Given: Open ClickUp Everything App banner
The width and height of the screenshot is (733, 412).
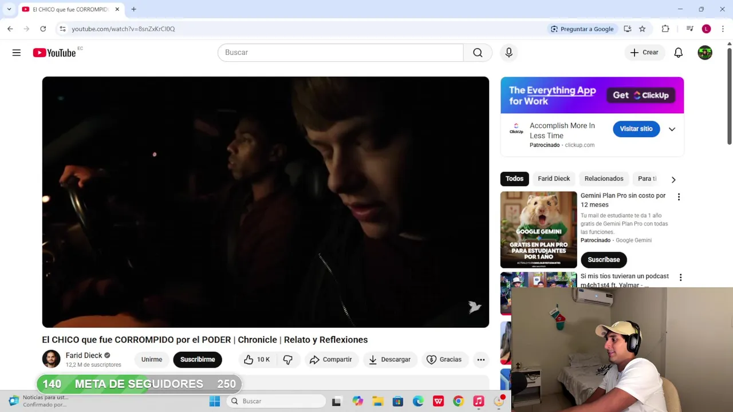Looking at the screenshot, I should point(592,96).
